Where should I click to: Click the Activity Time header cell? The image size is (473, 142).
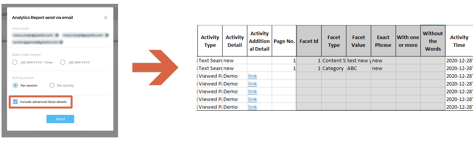pos(459,41)
